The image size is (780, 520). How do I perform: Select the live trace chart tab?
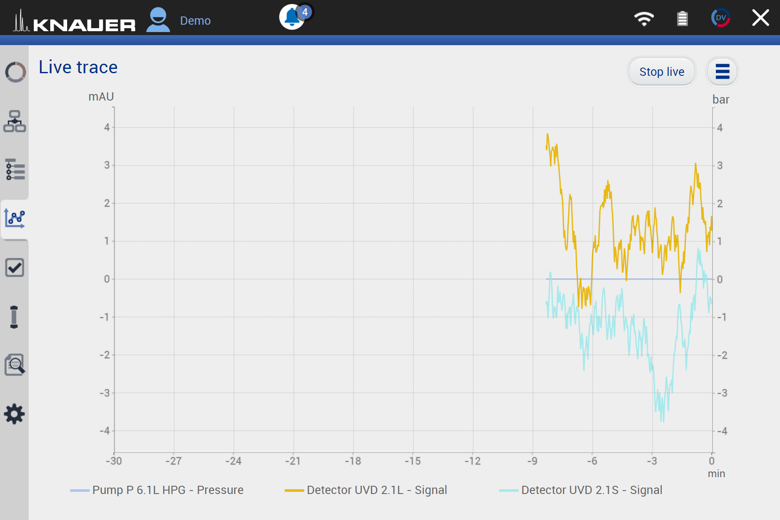15,218
